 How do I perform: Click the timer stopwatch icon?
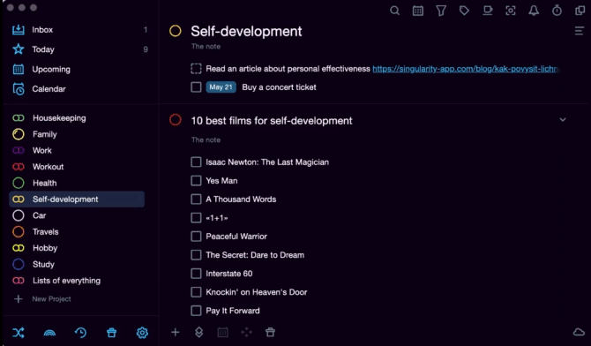(557, 11)
